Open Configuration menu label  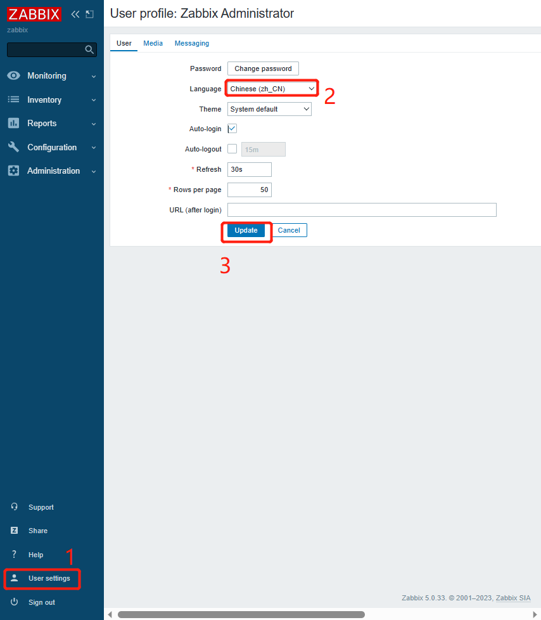pyautogui.click(x=52, y=147)
